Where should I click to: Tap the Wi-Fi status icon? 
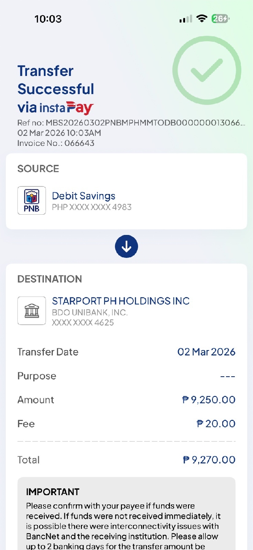click(202, 19)
